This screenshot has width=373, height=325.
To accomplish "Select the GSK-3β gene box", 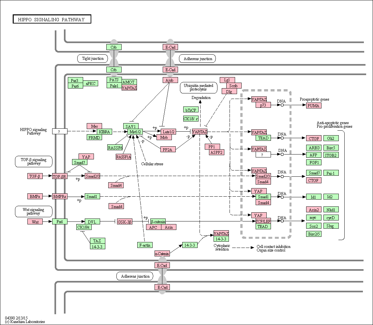I will 125,222.
